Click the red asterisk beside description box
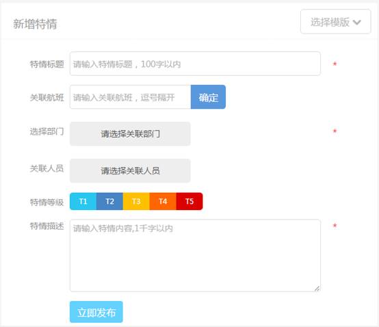This screenshot has width=379, height=327. click(335, 226)
